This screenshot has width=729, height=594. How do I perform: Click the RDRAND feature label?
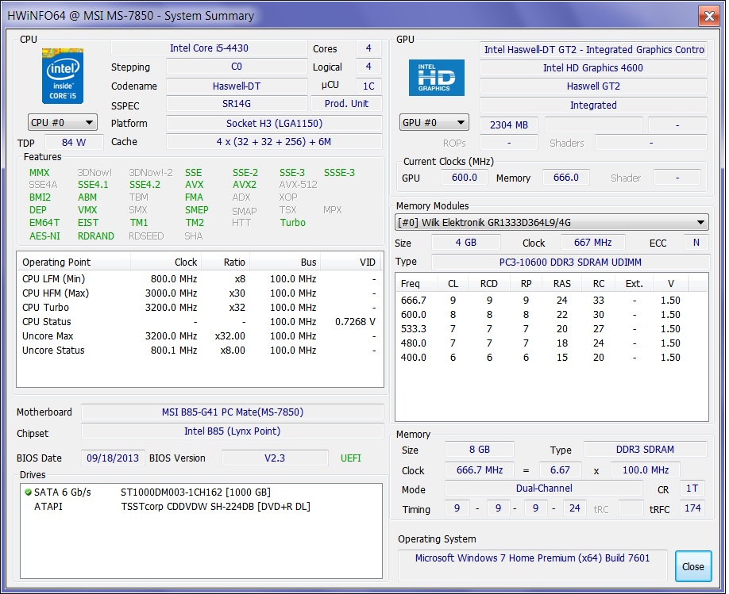[96, 236]
